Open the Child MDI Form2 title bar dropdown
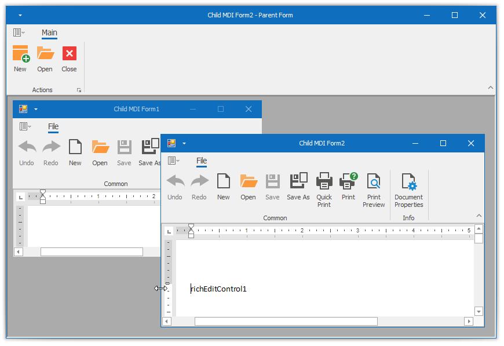 [184, 143]
